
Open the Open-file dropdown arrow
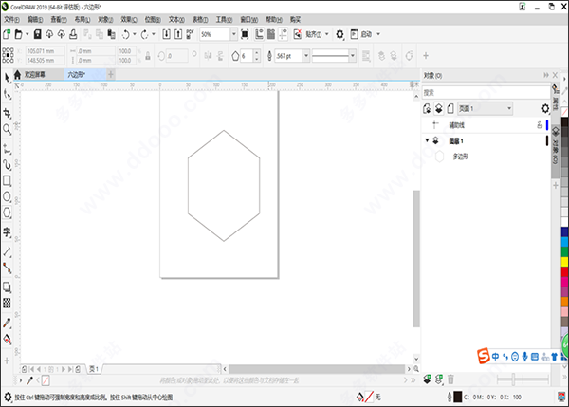[x=27, y=34]
